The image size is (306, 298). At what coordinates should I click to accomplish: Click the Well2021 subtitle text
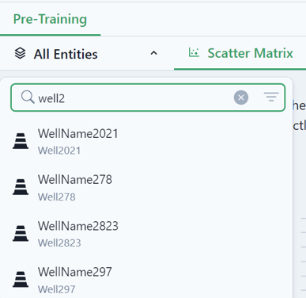pyautogui.click(x=59, y=151)
